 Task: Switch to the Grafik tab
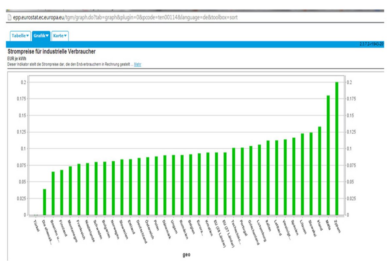[x=39, y=36]
